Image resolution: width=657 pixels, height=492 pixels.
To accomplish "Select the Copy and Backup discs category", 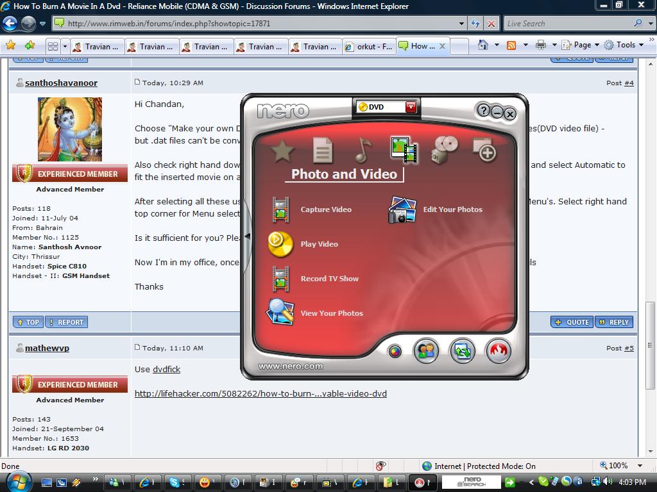I will 444,150.
